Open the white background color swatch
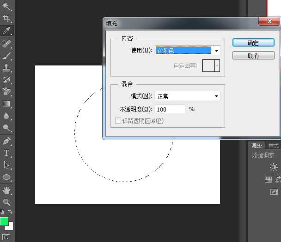The image size is (281, 242). pyautogui.click(x=10, y=227)
